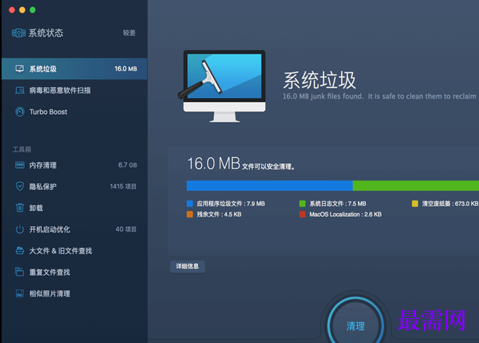
Task: Click the yellow 清空废纸篓 swatch
Action: tap(415, 204)
